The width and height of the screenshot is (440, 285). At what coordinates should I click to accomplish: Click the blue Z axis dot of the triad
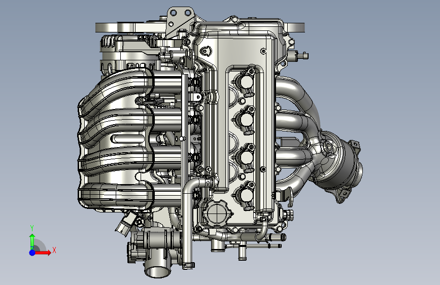(x=32, y=253)
